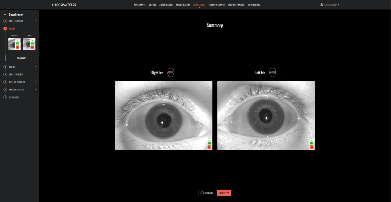Click green 100 score badge on right iris image

click(x=209, y=143)
